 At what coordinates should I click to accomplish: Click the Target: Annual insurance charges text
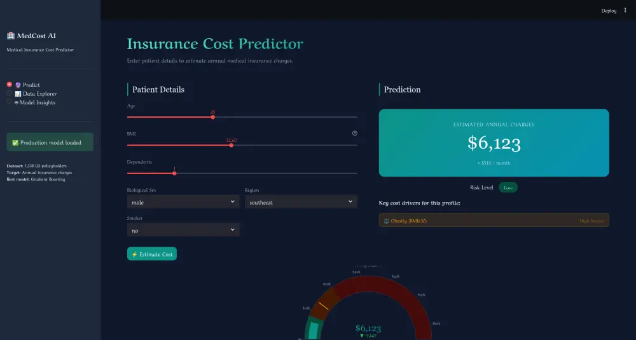pos(39,173)
